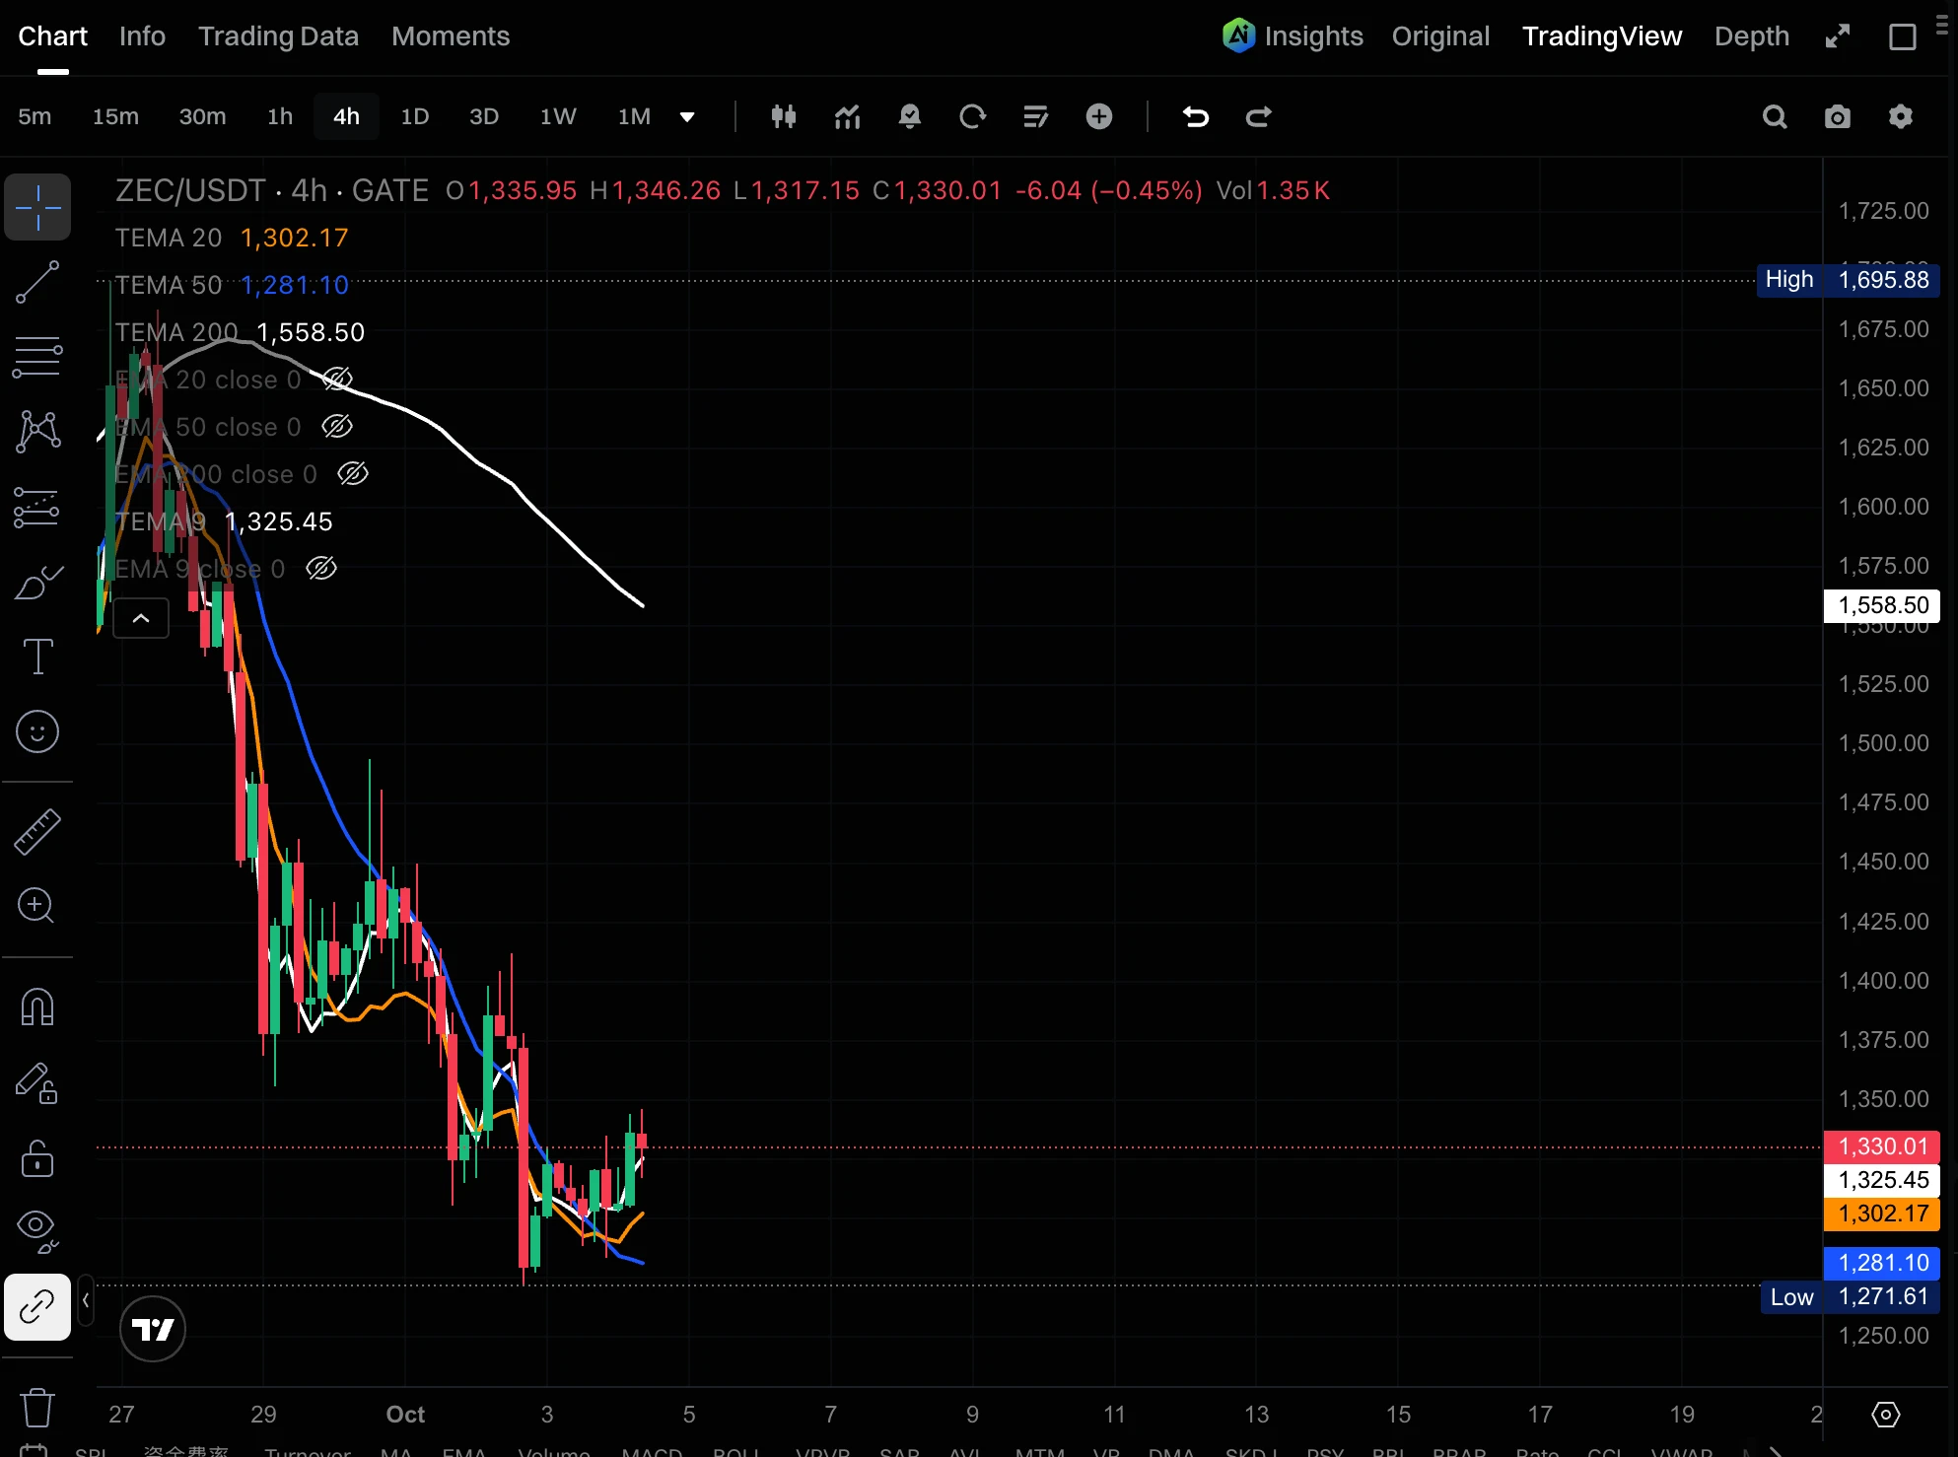The image size is (1958, 1457).
Task: Select the 1D timeframe
Action: (x=415, y=116)
